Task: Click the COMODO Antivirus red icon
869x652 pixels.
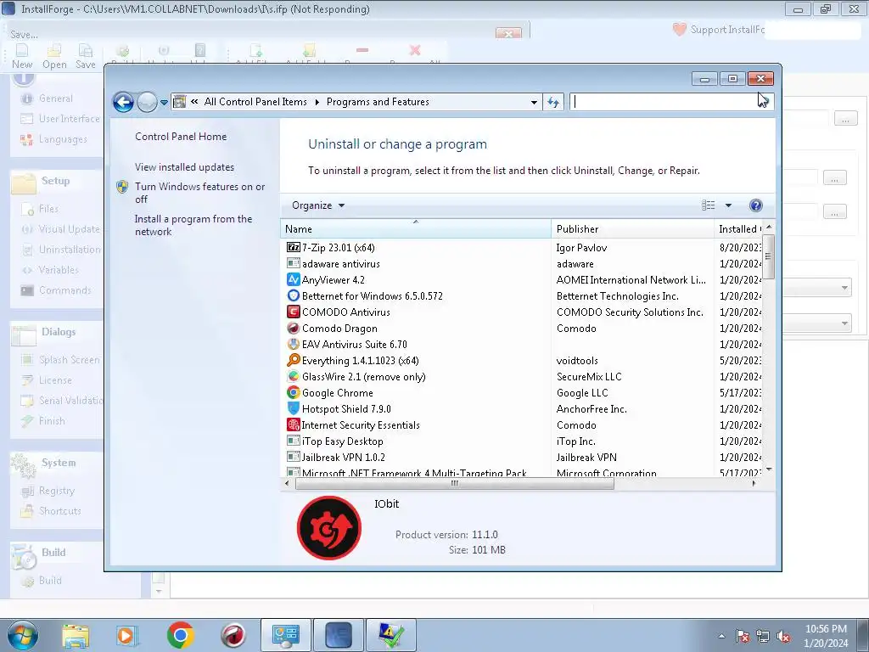Action: coord(293,312)
